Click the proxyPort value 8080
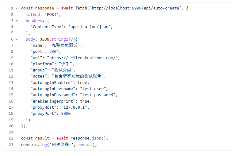This screenshot has width=241, height=156. (x=66, y=114)
